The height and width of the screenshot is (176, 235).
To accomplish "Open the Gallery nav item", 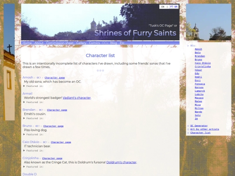I will 81,43.
